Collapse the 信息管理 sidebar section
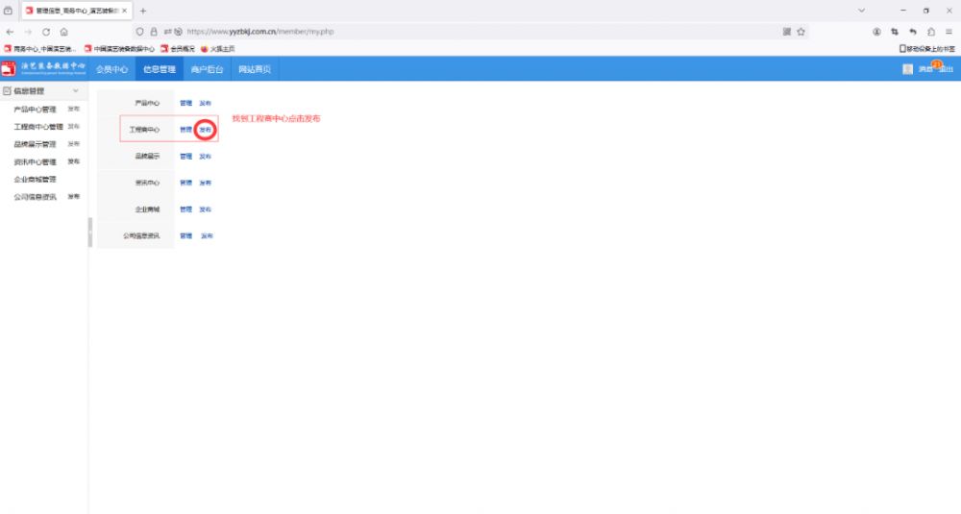Screen dimensions: 961x514 [76, 91]
